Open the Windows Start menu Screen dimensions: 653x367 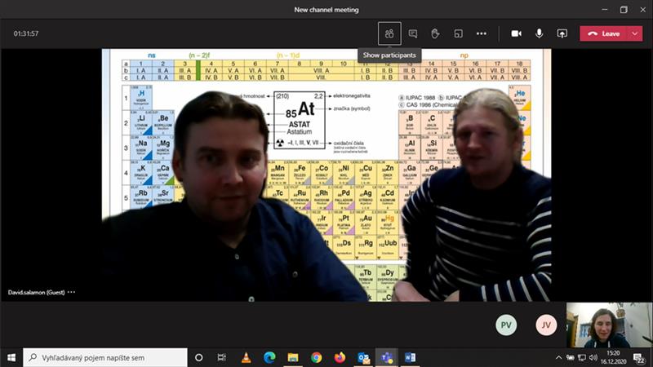pyautogui.click(x=11, y=357)
